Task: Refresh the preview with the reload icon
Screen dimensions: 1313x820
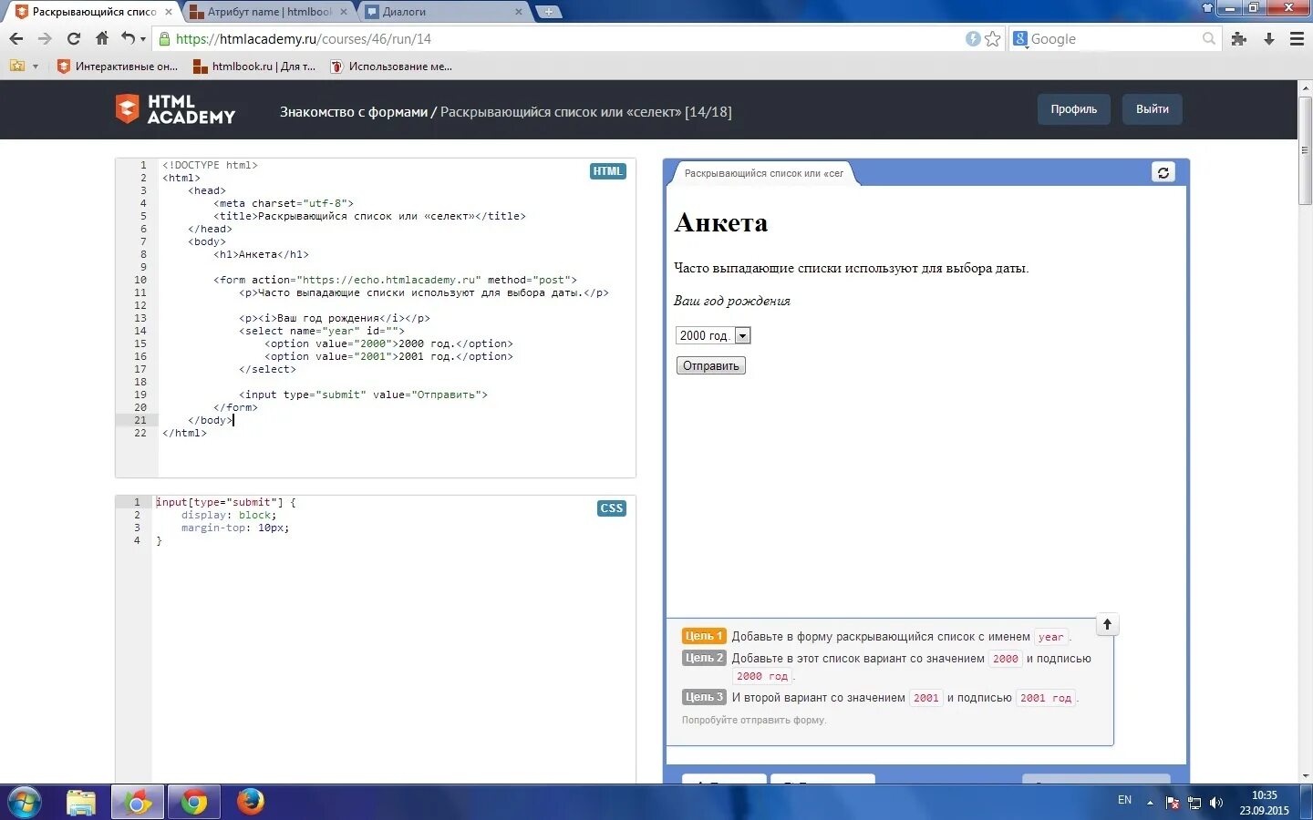Action: tap(1163, 172)
